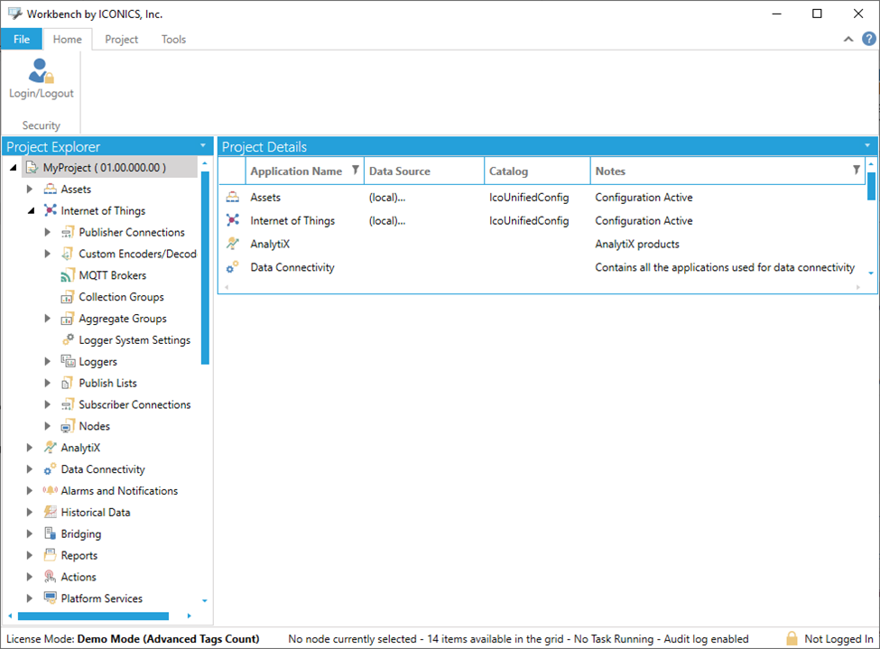Collapse the Internet of Things node

(30, 211)
